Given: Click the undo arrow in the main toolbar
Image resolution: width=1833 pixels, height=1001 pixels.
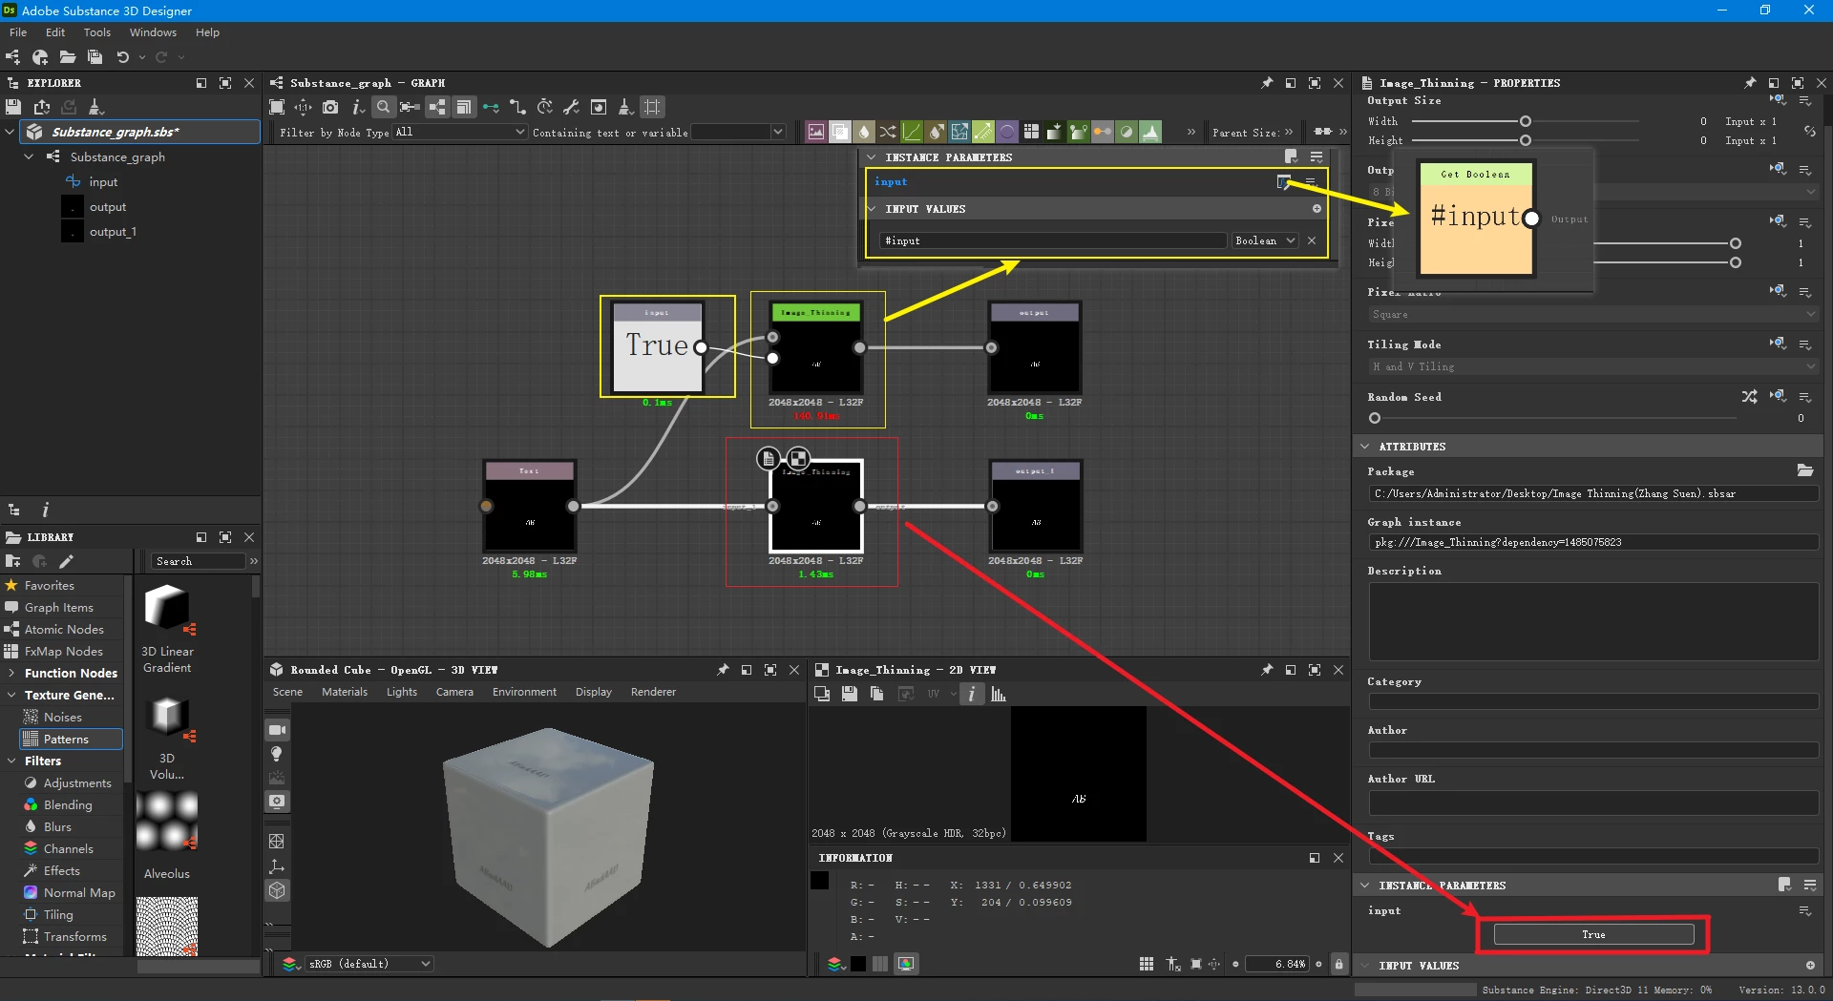Looking at the screenshot, I should coord(123,57).
